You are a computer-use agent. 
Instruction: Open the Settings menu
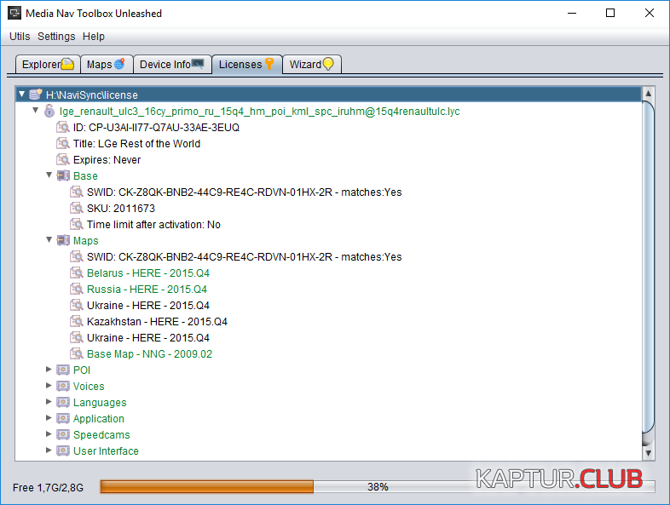click(56, 37)
